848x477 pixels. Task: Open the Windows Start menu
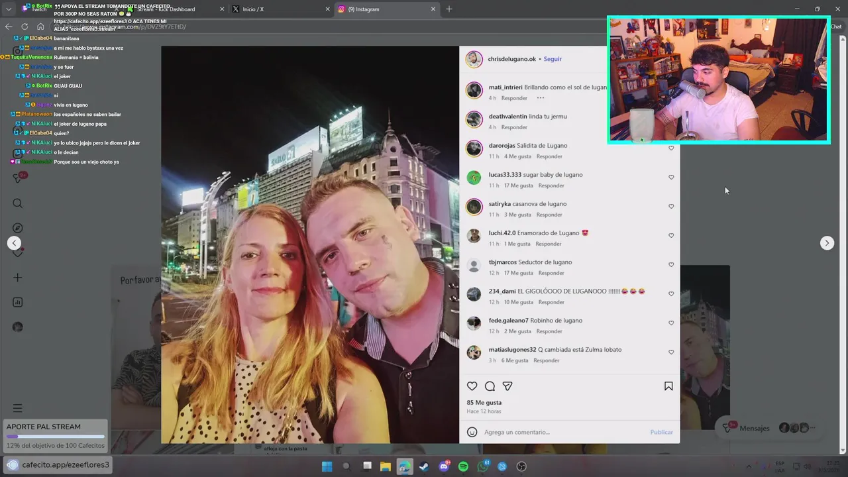[327, 466]
